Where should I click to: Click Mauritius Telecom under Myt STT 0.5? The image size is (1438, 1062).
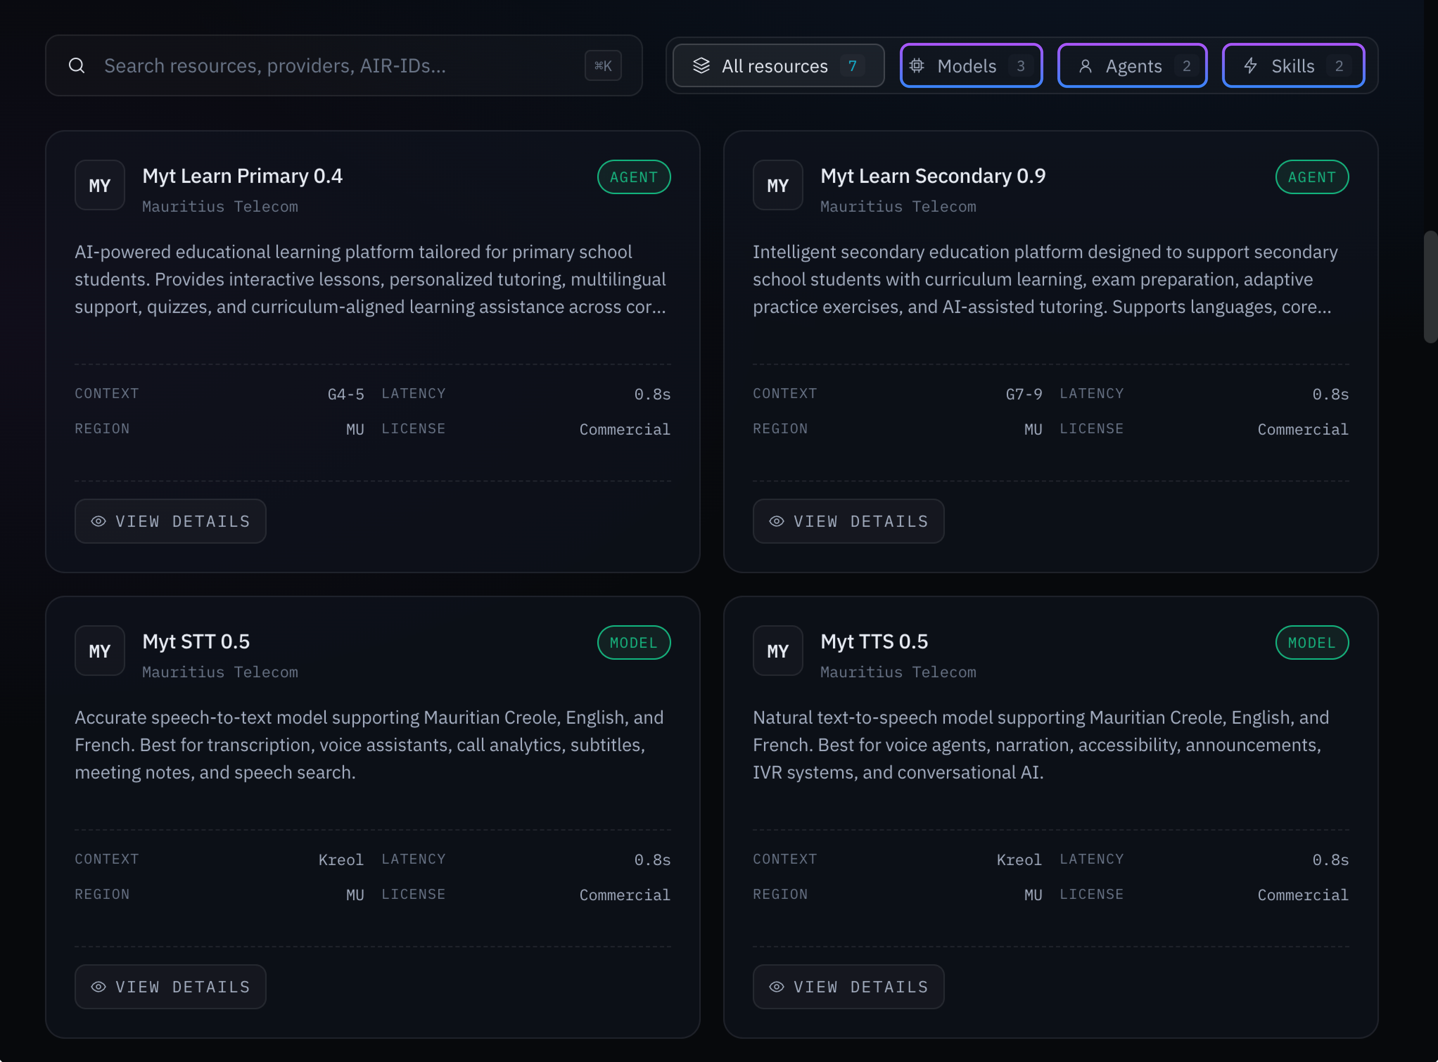220,672
